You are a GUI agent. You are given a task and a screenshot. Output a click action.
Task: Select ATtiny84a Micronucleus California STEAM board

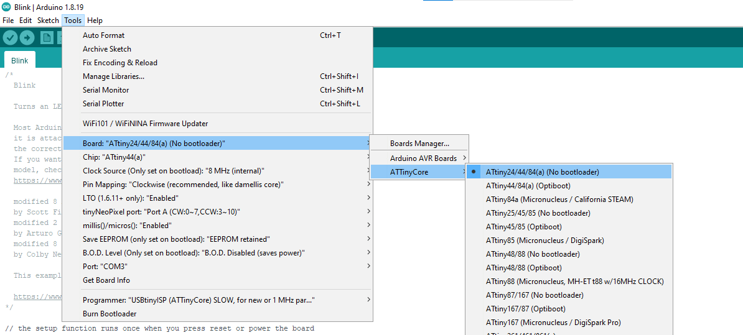point(569,200)
